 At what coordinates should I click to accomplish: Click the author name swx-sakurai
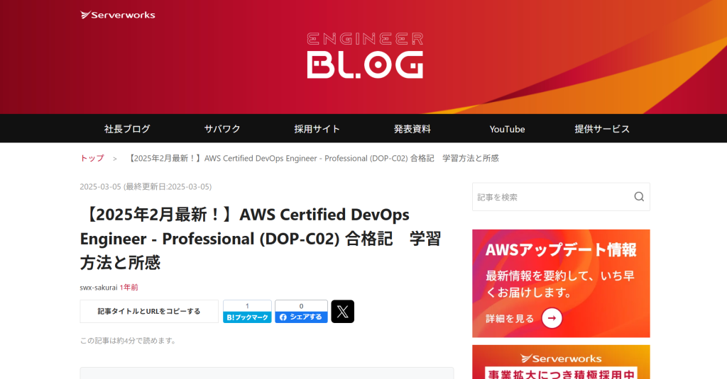pos(98,288)
